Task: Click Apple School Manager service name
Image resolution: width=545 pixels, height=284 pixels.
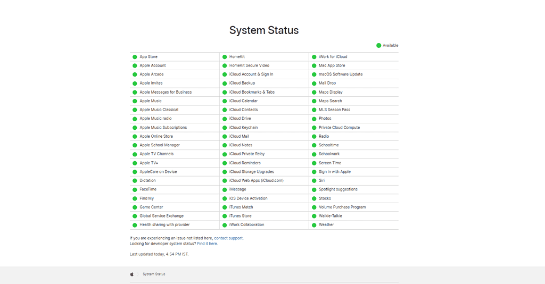Action: click(x=160, y=145)
